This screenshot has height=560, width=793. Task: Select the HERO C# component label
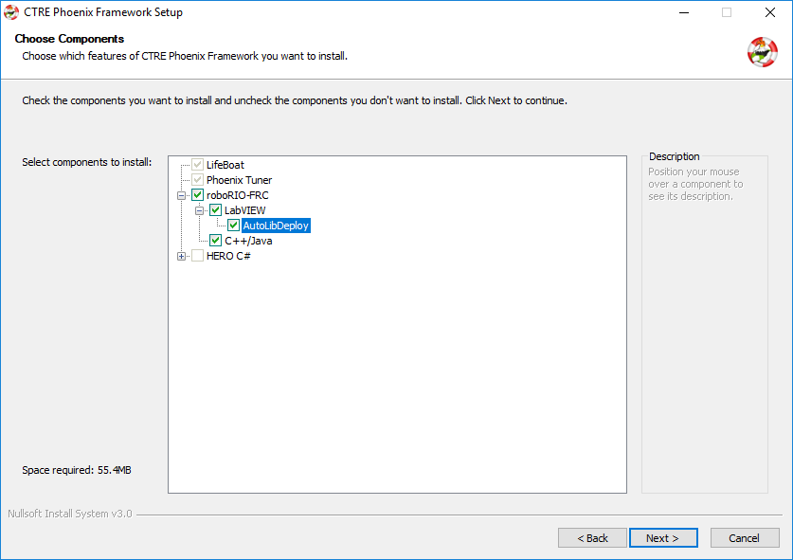pyautogui.click(x=228, y=256)
